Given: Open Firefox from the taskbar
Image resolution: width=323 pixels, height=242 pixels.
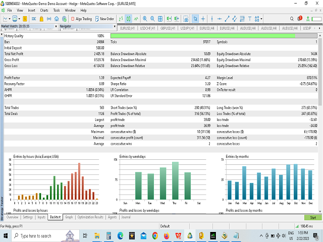Looking at the screenshot, I should click(x=167, y=236).
